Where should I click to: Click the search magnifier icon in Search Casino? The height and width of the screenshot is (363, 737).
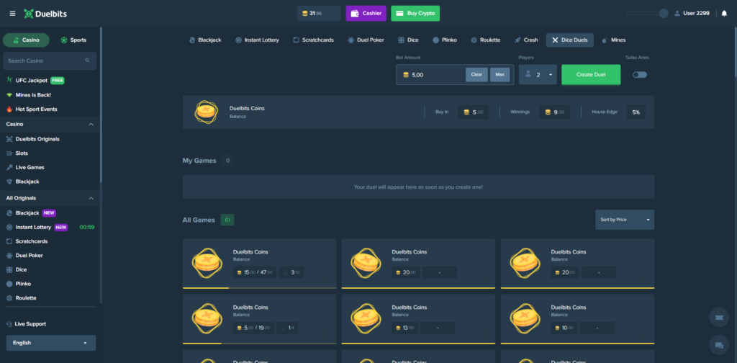pos(87,60)
